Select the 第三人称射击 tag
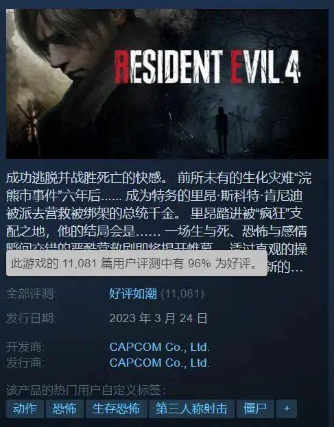Screen dimensions: 334x427 point(191,408)
